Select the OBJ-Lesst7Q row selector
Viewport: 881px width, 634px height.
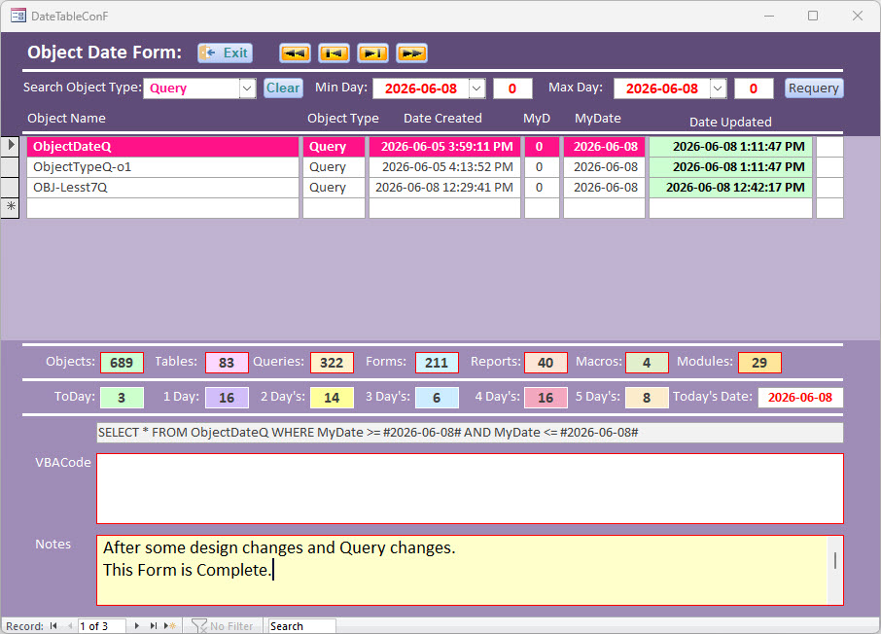10,187
